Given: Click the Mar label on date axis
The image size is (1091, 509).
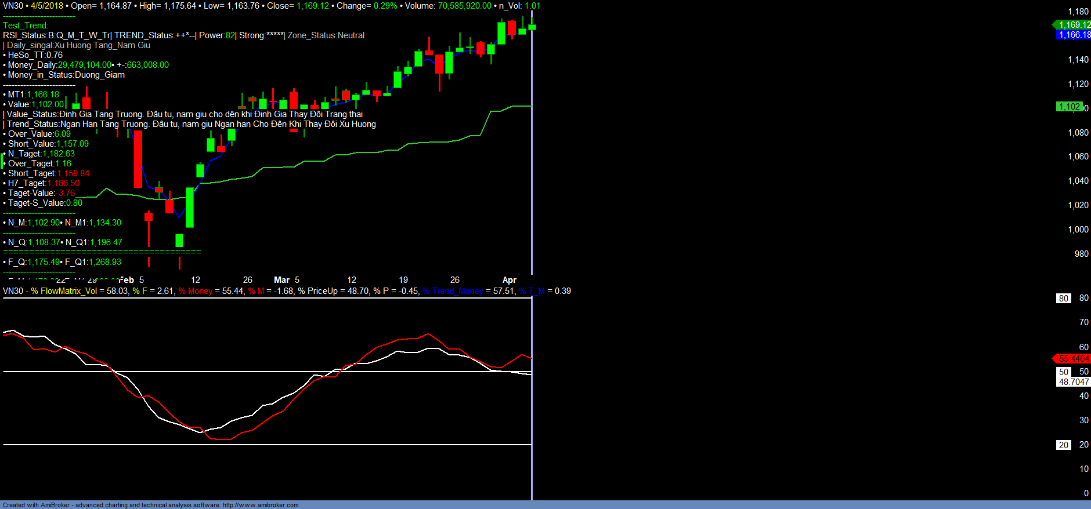Looking at the screenshot, I should (x=281, y=280).
